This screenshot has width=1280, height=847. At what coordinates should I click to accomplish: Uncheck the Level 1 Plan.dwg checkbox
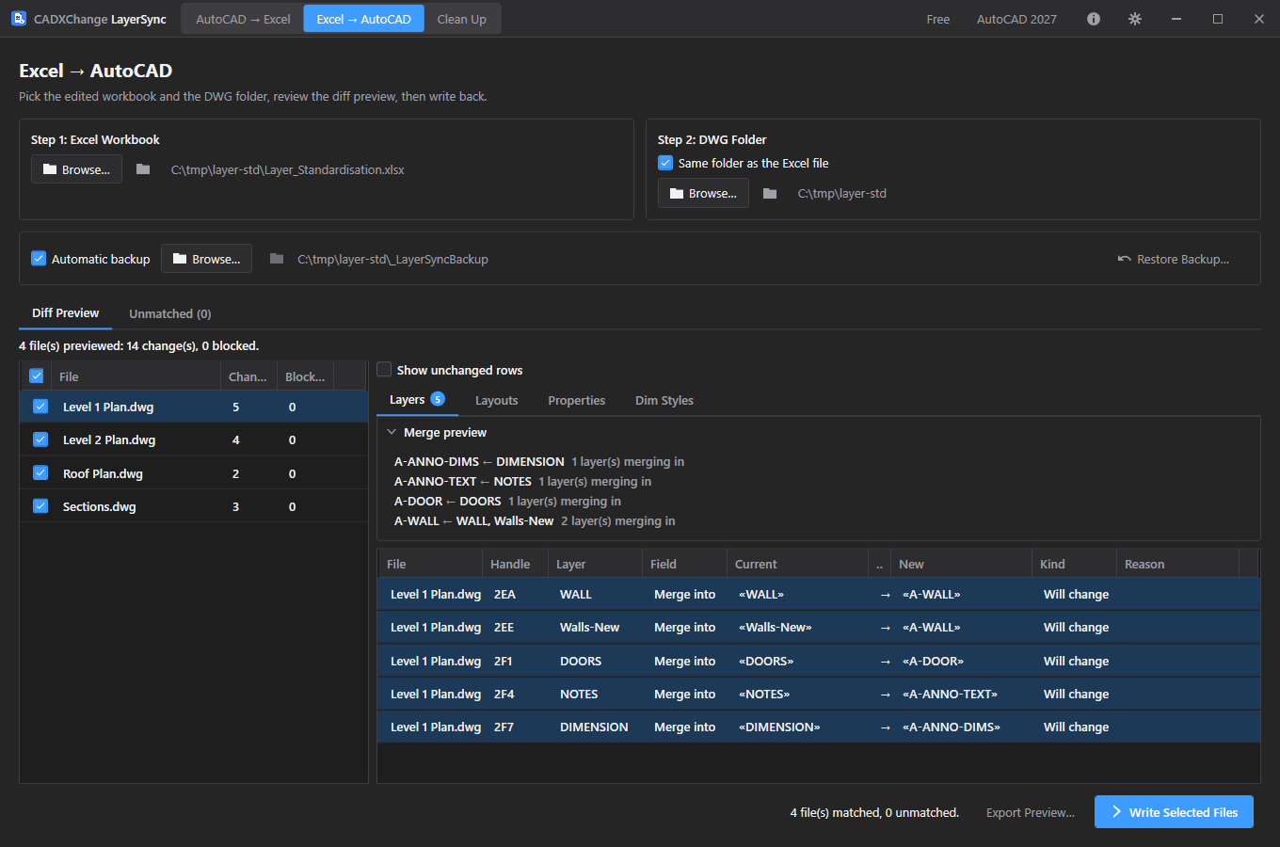(40, 407)
